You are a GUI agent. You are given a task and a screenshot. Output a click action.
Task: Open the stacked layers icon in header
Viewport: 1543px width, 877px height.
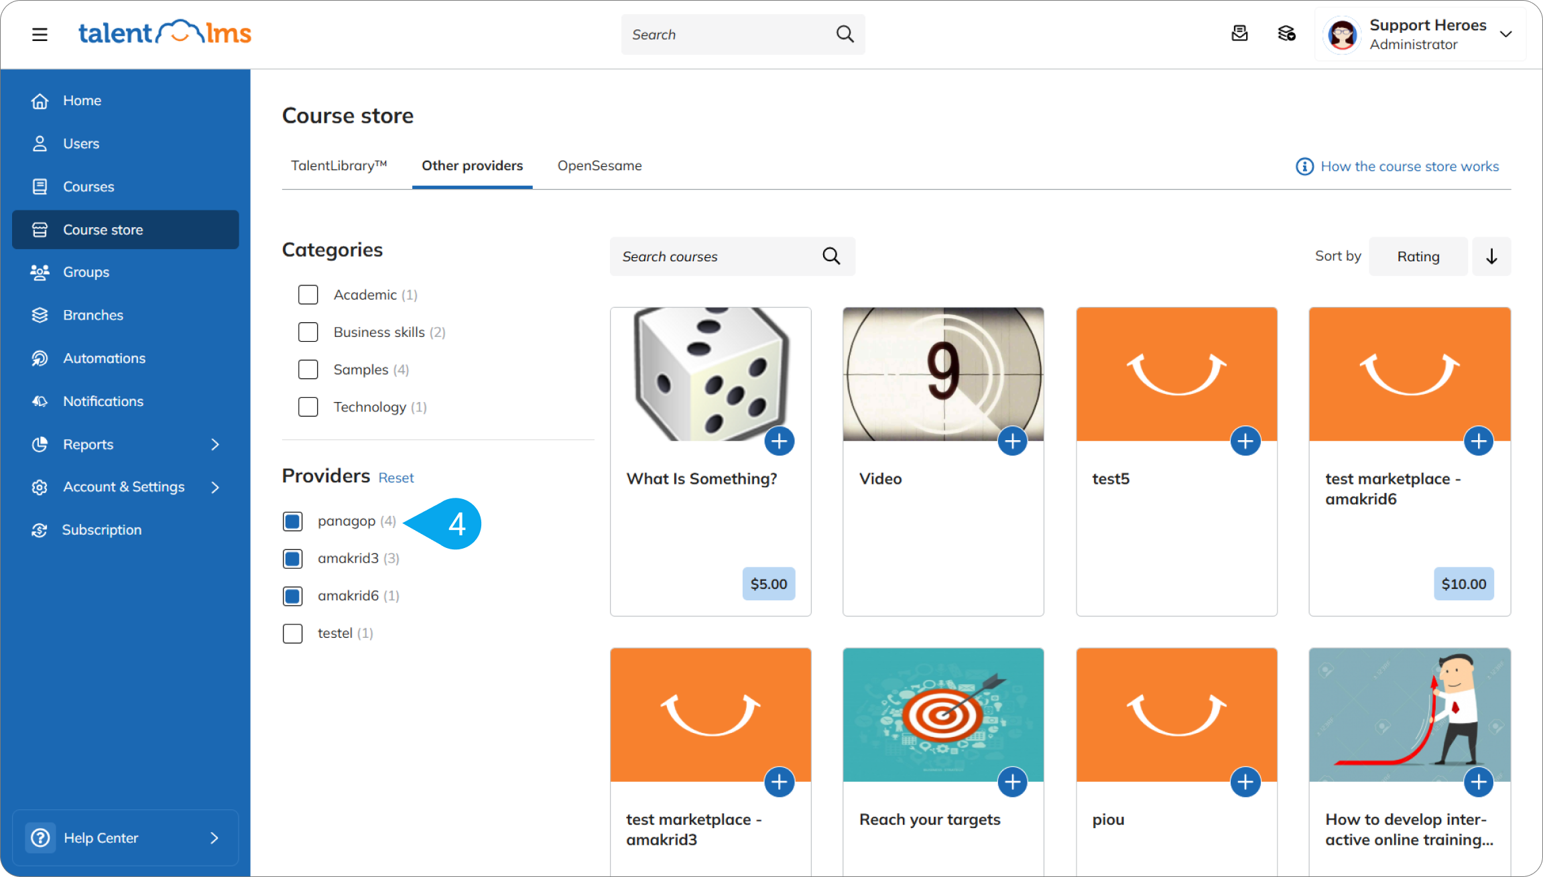[1286, 33]
